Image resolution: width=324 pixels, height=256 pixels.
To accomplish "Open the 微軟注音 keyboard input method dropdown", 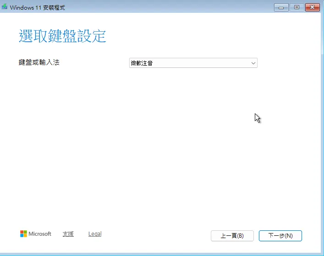I will point(193,63).
